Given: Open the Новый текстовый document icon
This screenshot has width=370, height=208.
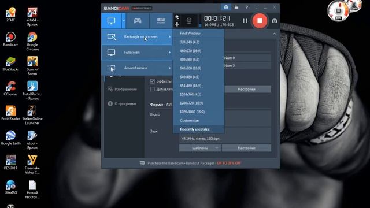Looking at the screenshot, I should click(x=32, y=190).
